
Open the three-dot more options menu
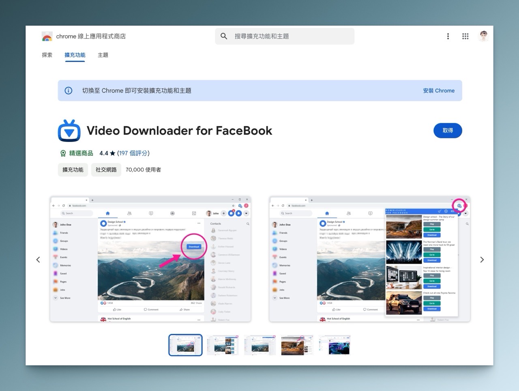[x=448, y=36]
